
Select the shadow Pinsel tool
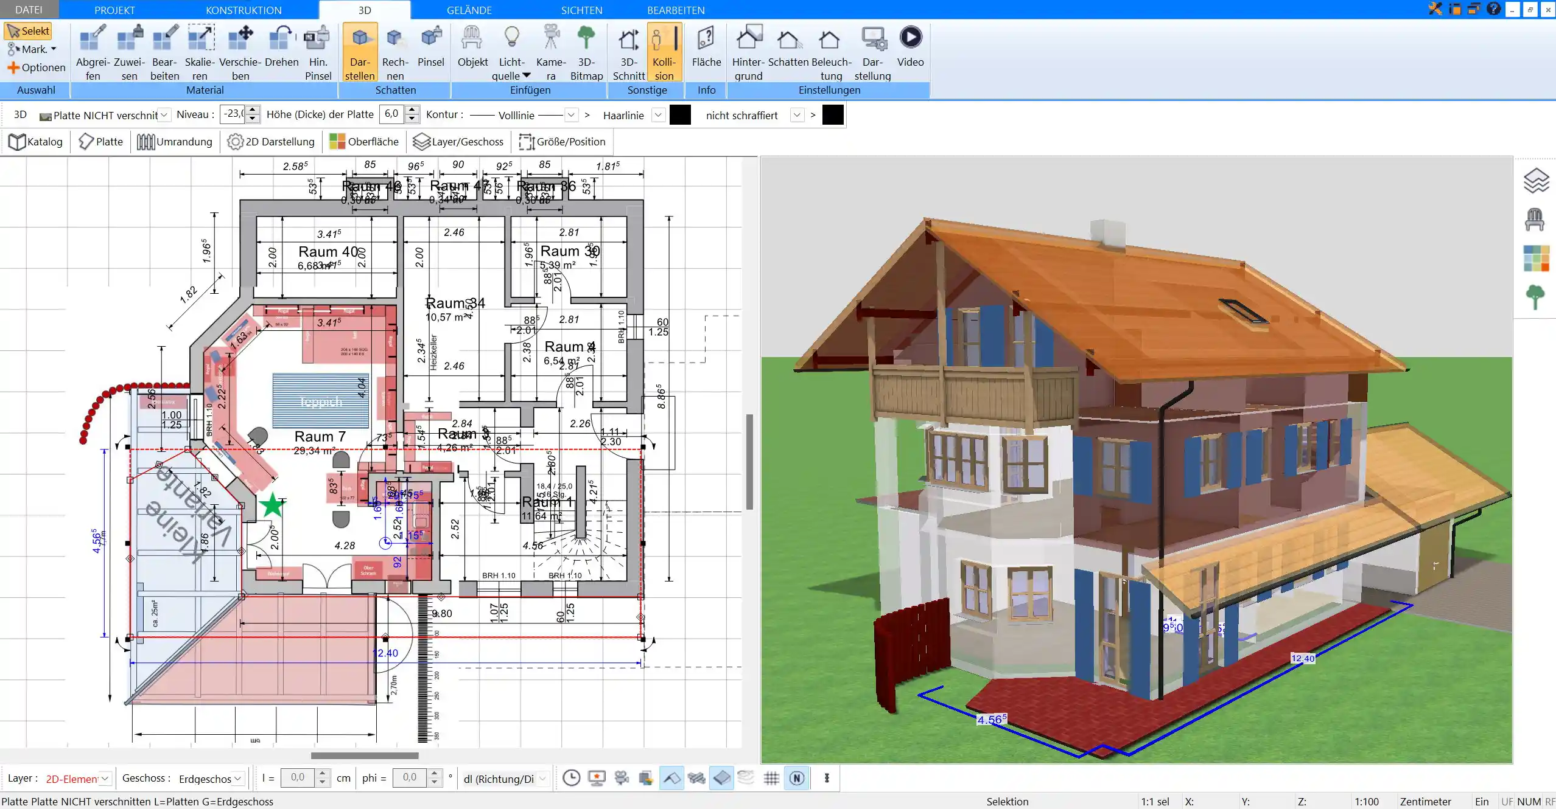click(431, 47)
